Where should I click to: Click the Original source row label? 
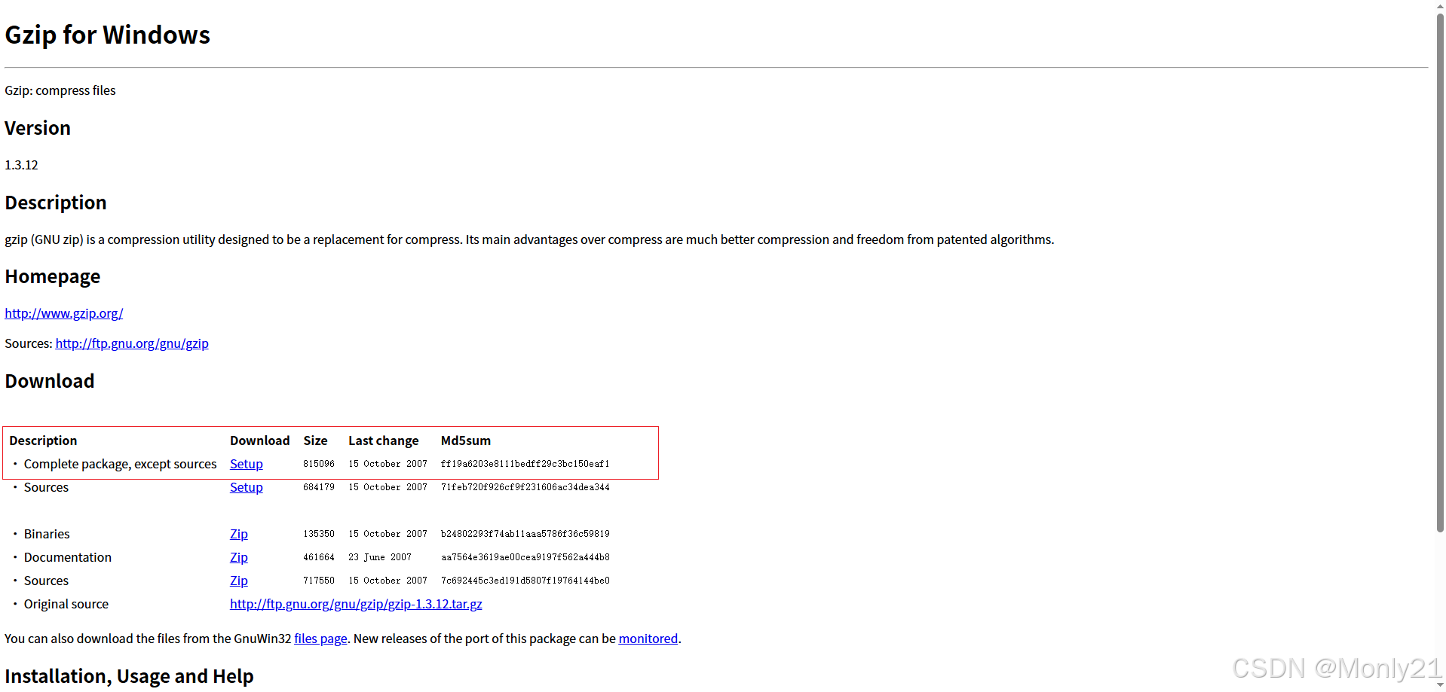click(x=66, y=604)
